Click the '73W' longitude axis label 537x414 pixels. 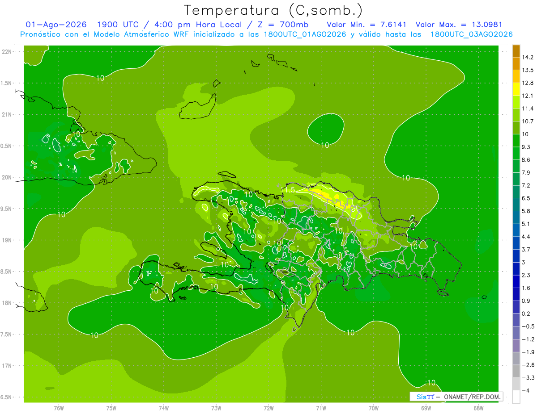point(216,408)
